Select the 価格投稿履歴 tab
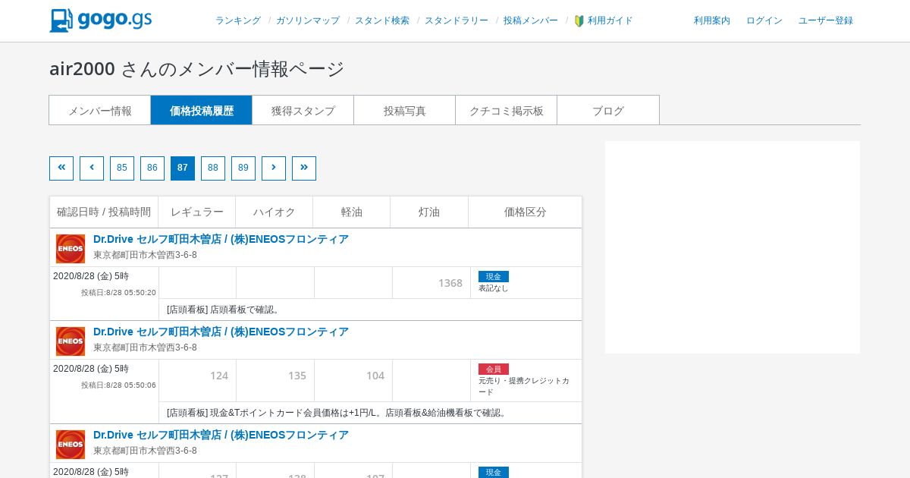Screen dimensions: 910x478 point(202,110)
